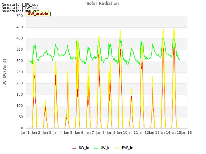Click the Jan 13 x-axis label
The width and height of the screenshot is (206, 154).
pos(154,133)
